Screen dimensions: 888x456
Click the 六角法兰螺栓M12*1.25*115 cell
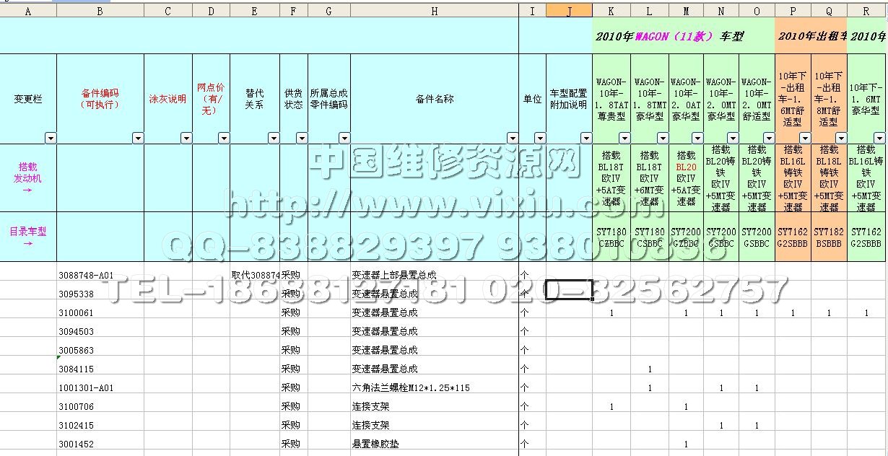(x=412, y=387)
